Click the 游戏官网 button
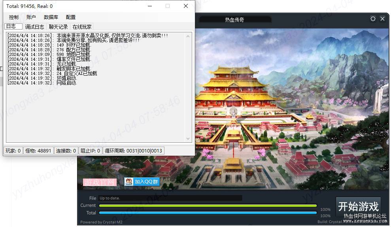This screenshot has height=227, width=391. 100,182
